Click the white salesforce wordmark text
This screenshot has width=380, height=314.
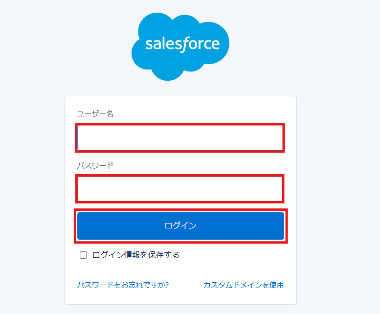[182, 45]
